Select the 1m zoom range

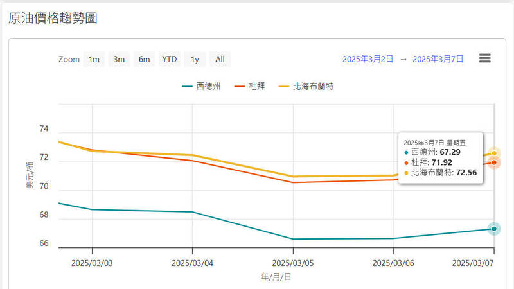tap(94, 59)
